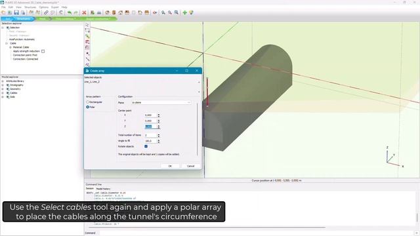Screen dimensions: 420x236
Task: Click the middle magnifier zoom icon
Action: [x=170, y=12]
